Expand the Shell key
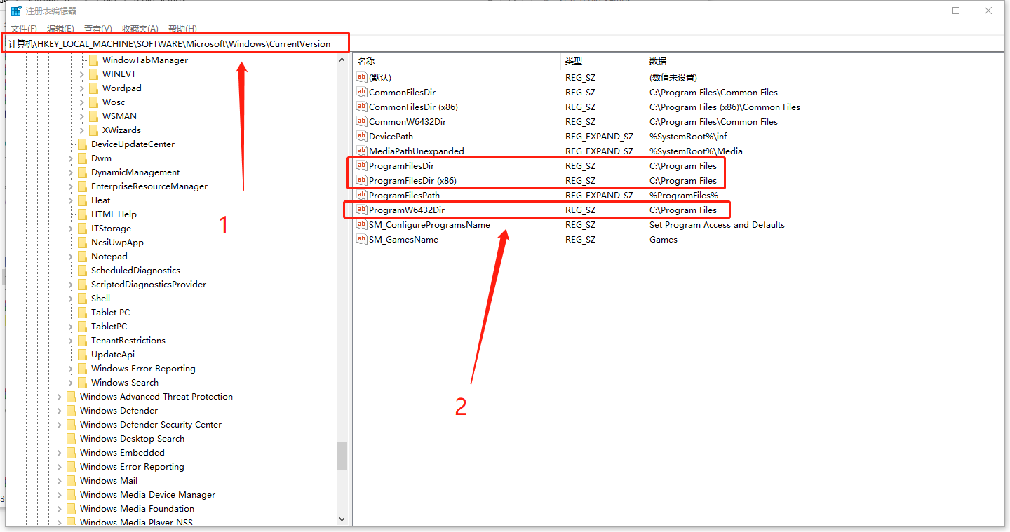1010x532 pixels. coord(71,299)
